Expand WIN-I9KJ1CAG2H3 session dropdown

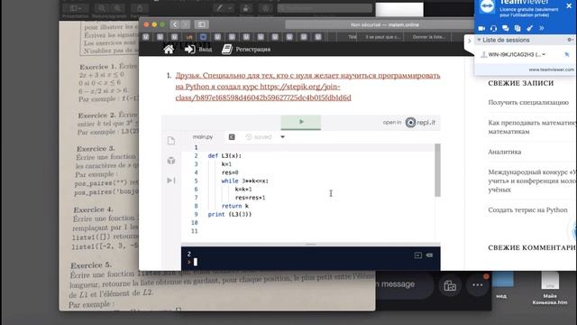[x=544, y=54]
